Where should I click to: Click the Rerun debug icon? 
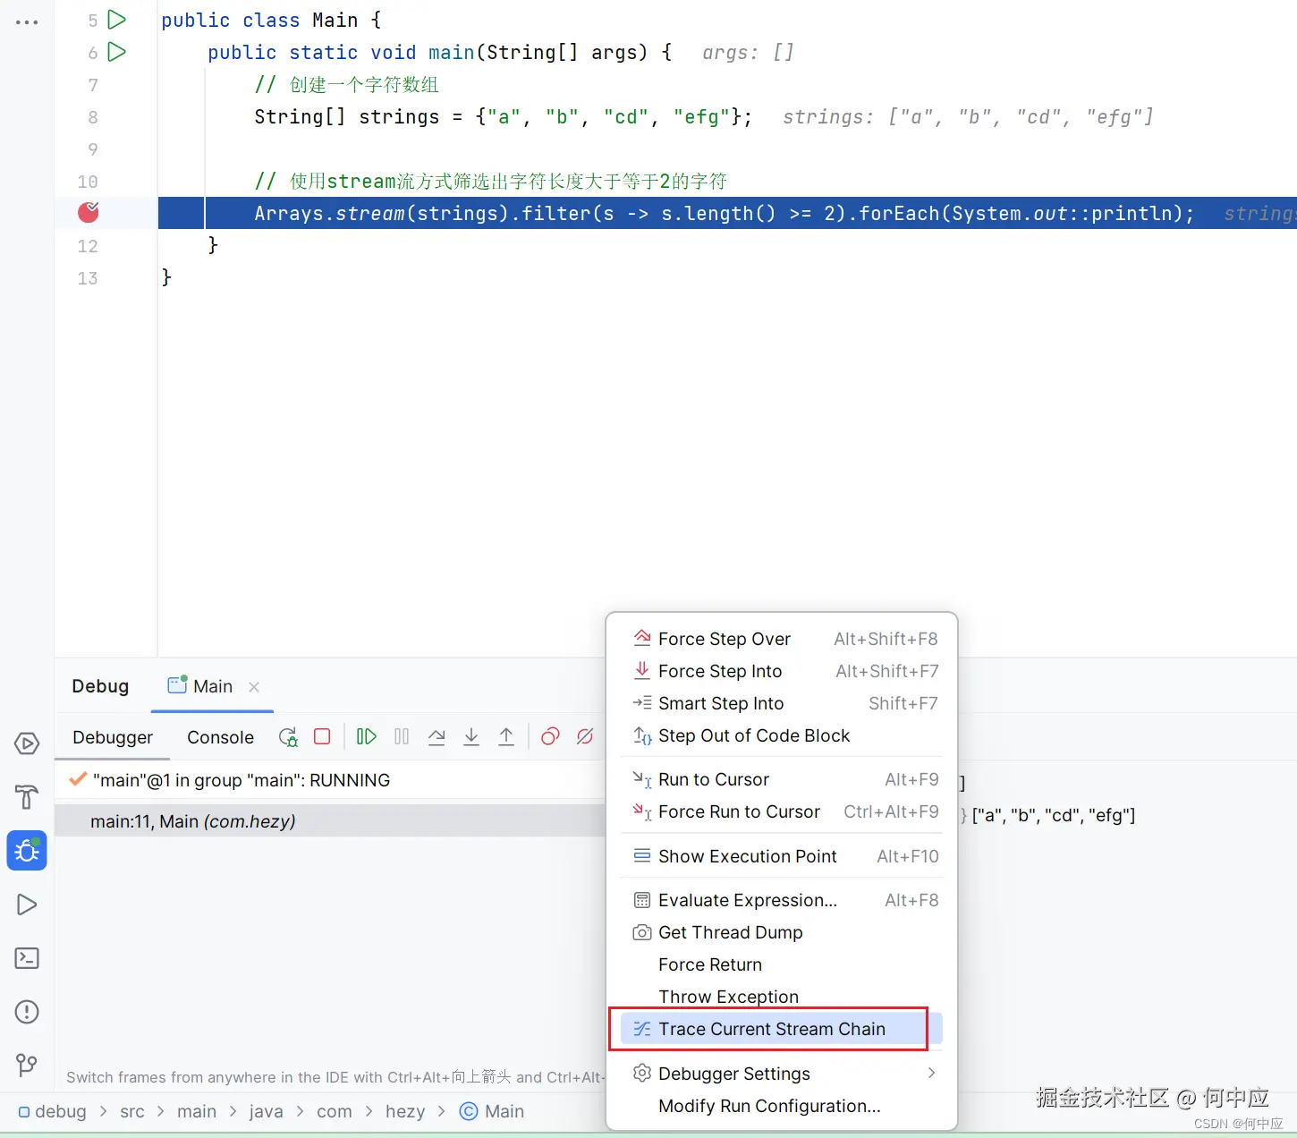[288, 737]
